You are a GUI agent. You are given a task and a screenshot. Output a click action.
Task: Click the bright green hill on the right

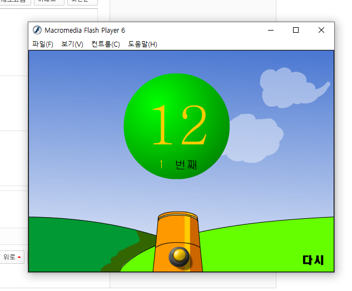click(267, 244)
